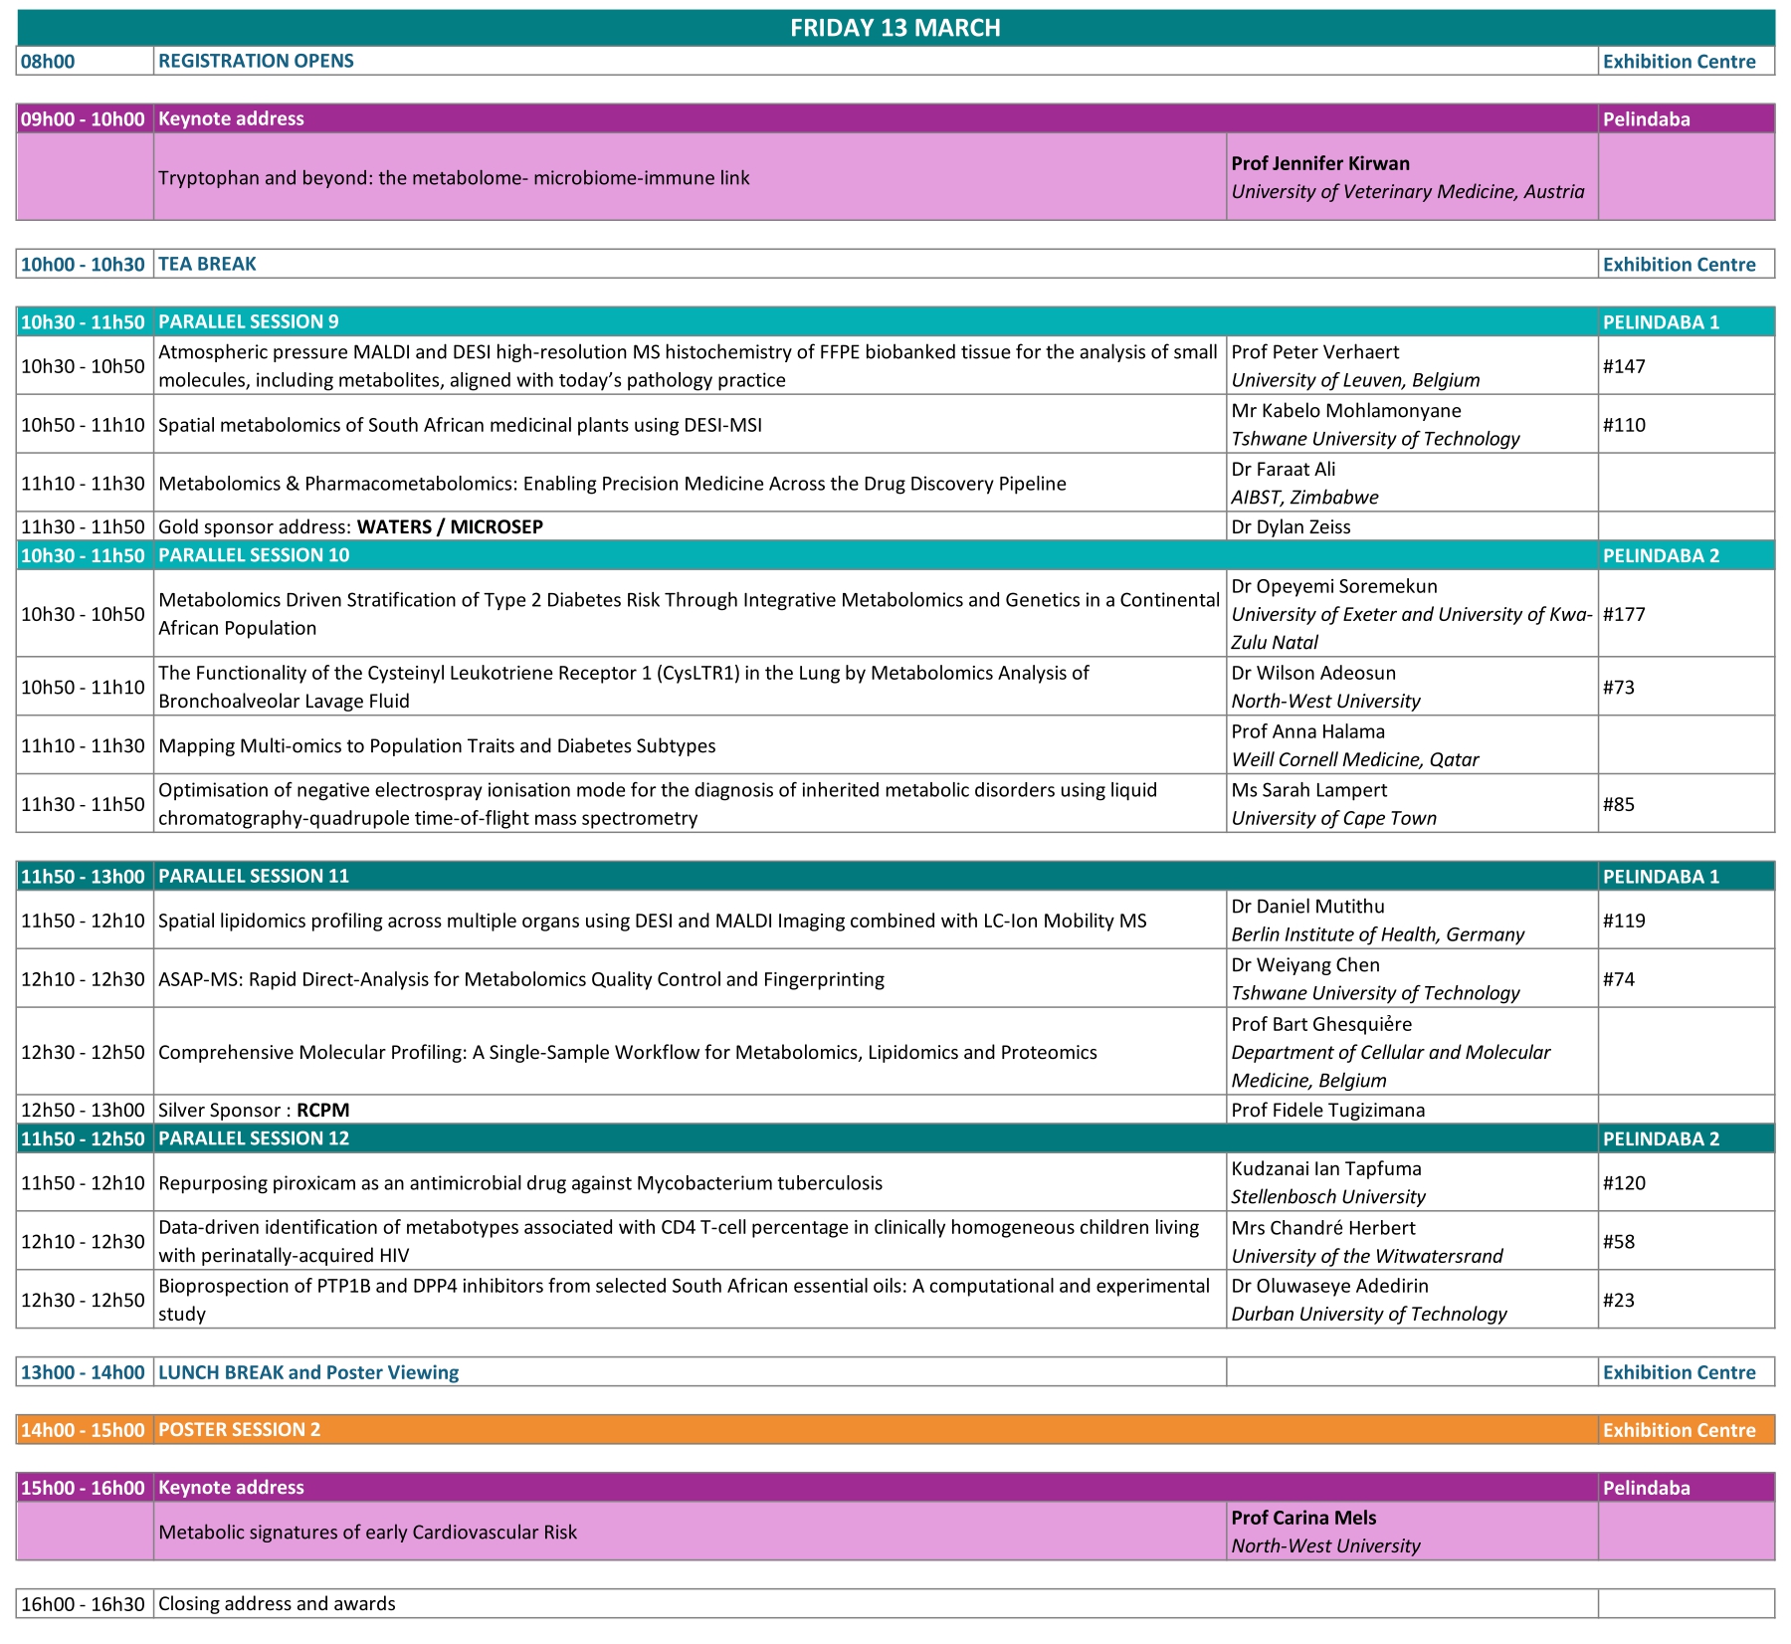Open the PARALLEL SESSION 9 header

tap(248, 321)
